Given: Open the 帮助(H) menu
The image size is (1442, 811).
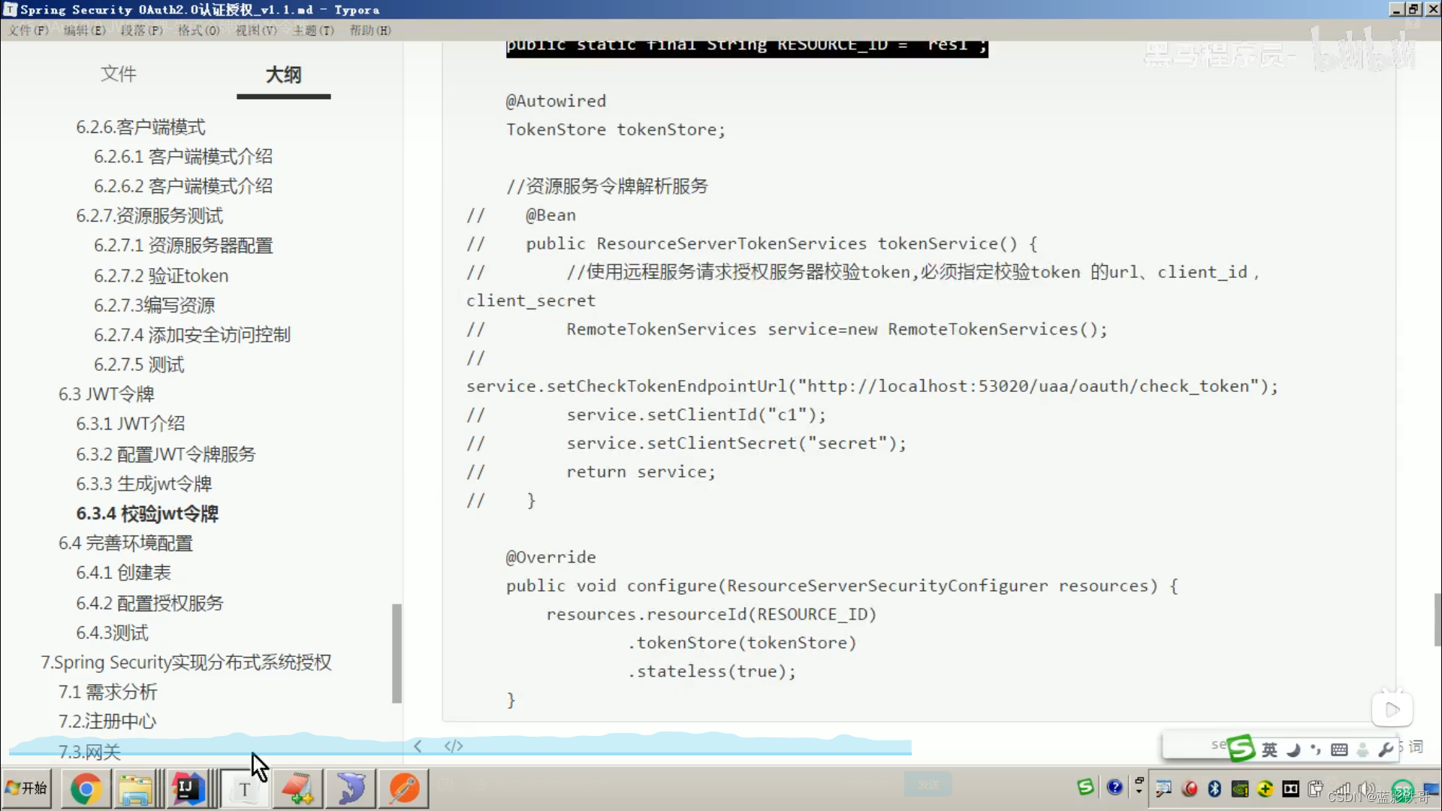Looking at the screenshot, I should click(370, 30).
